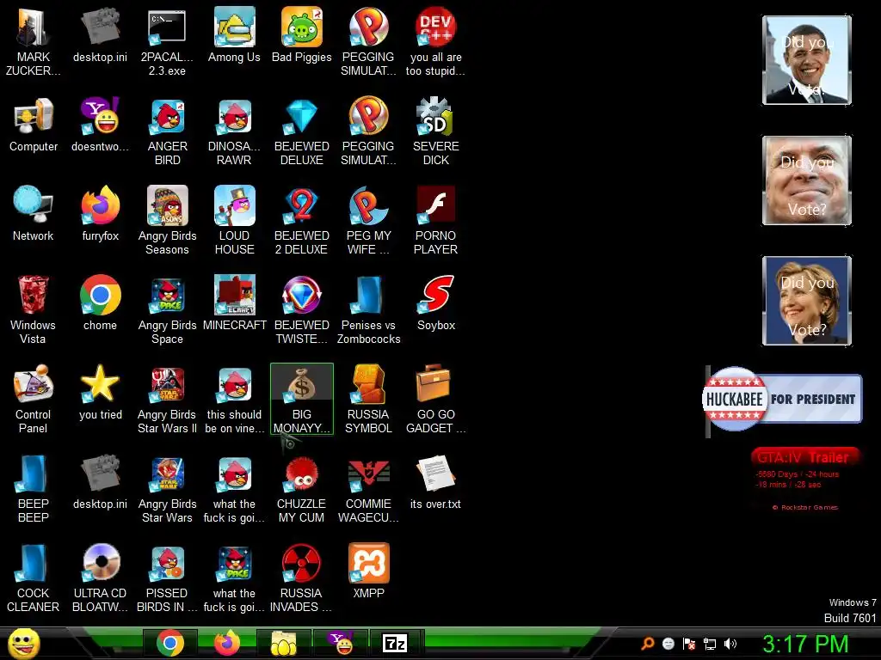881x660 pixels.
Task: Open the smiley face Start button
Action: pyautogui.click(x=24, y=643)
